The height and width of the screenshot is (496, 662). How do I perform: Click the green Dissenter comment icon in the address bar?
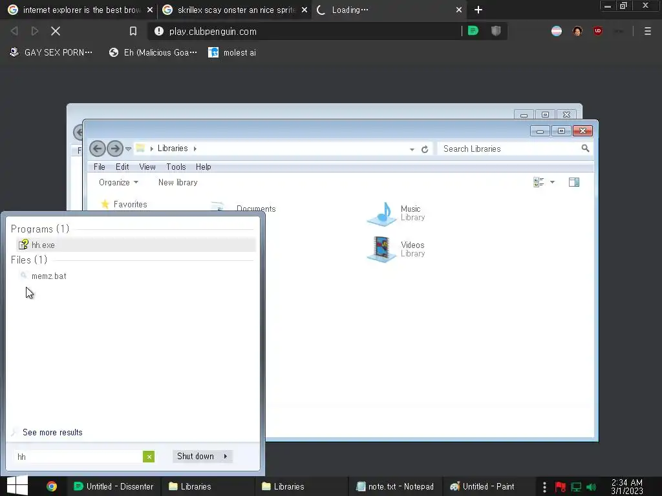pyautogui.click(x=473, y=31)
